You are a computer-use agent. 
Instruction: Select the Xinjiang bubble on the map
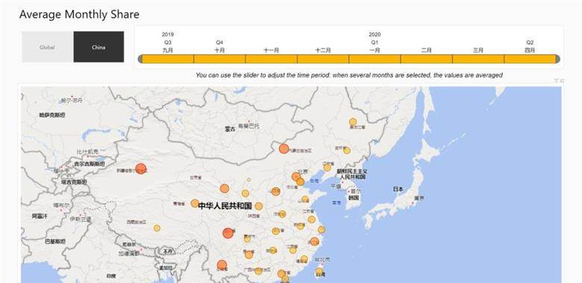(x=140, y=168)
